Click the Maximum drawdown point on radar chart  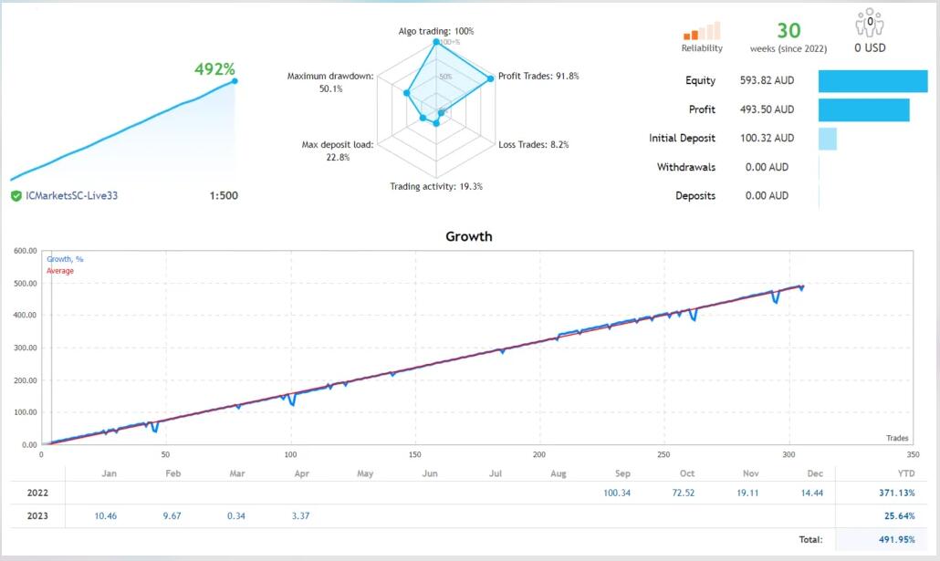click(x=405, y=92)
